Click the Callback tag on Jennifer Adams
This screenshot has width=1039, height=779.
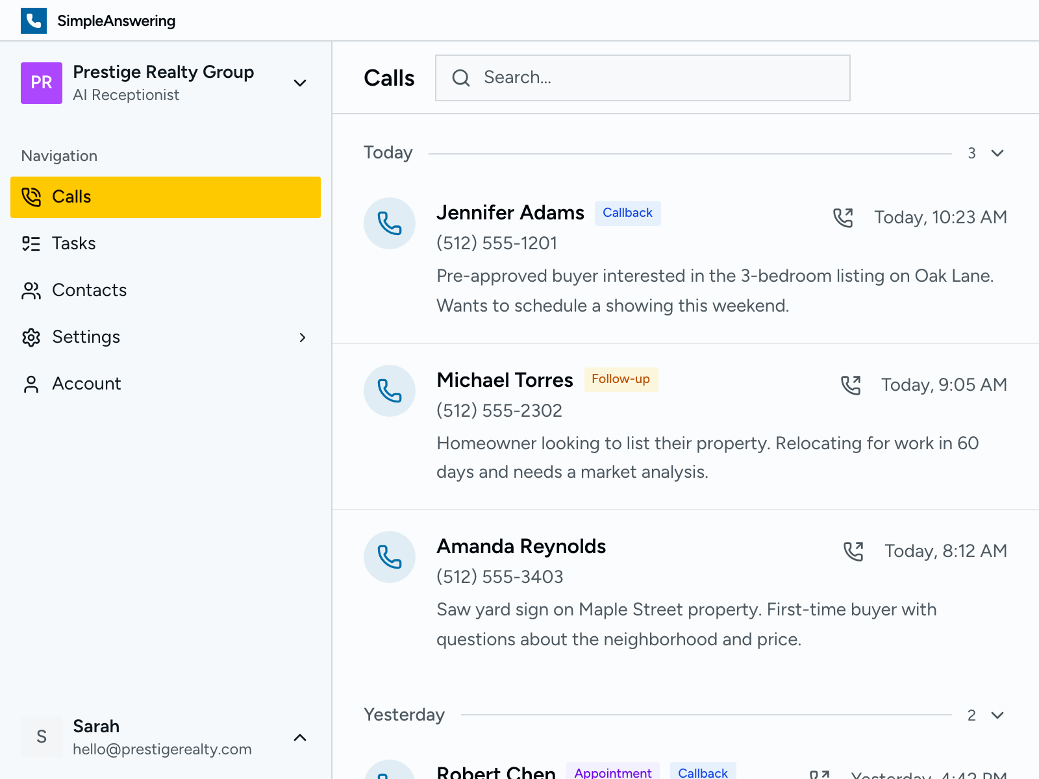tap(627, 212)
